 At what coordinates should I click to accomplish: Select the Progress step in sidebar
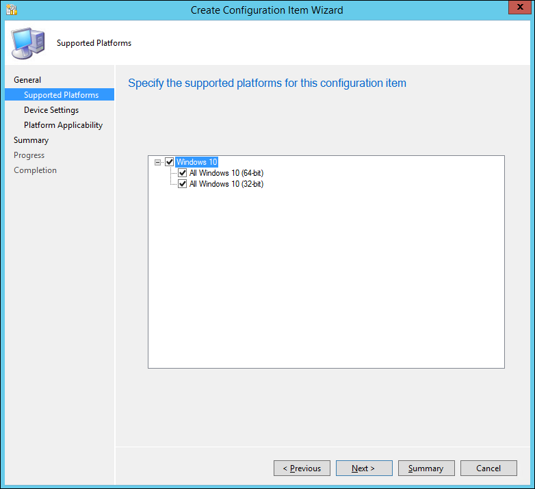pos(29,155)
